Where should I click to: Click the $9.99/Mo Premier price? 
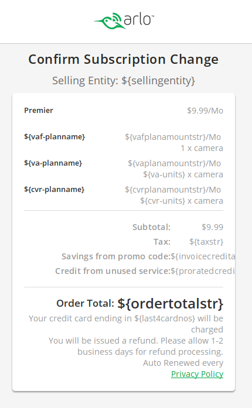[x=205, y=111]
